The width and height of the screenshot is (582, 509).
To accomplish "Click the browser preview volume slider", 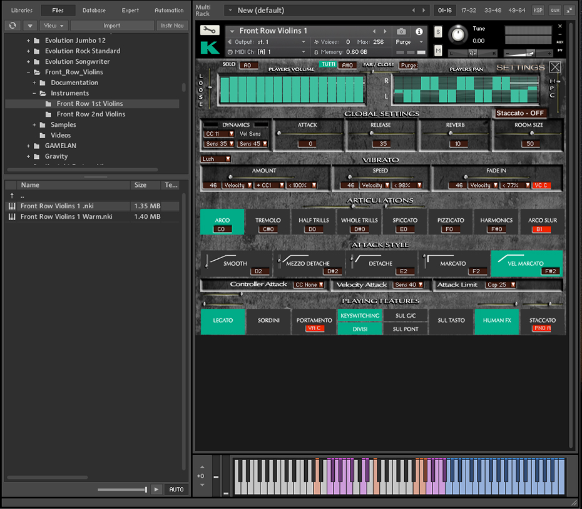I will [122, 490].
